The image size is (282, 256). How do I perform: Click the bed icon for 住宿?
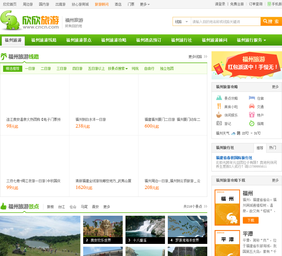252,98
